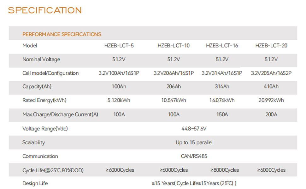Select the Max.Charge/Discharge Current row label

pyautogui.click(x=60, y=114)
